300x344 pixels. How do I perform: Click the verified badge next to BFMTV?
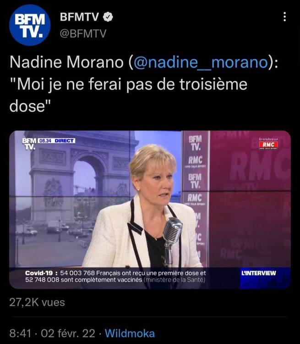point(108,17)
